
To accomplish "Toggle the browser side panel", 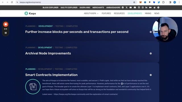I will (x=170, y=2).
